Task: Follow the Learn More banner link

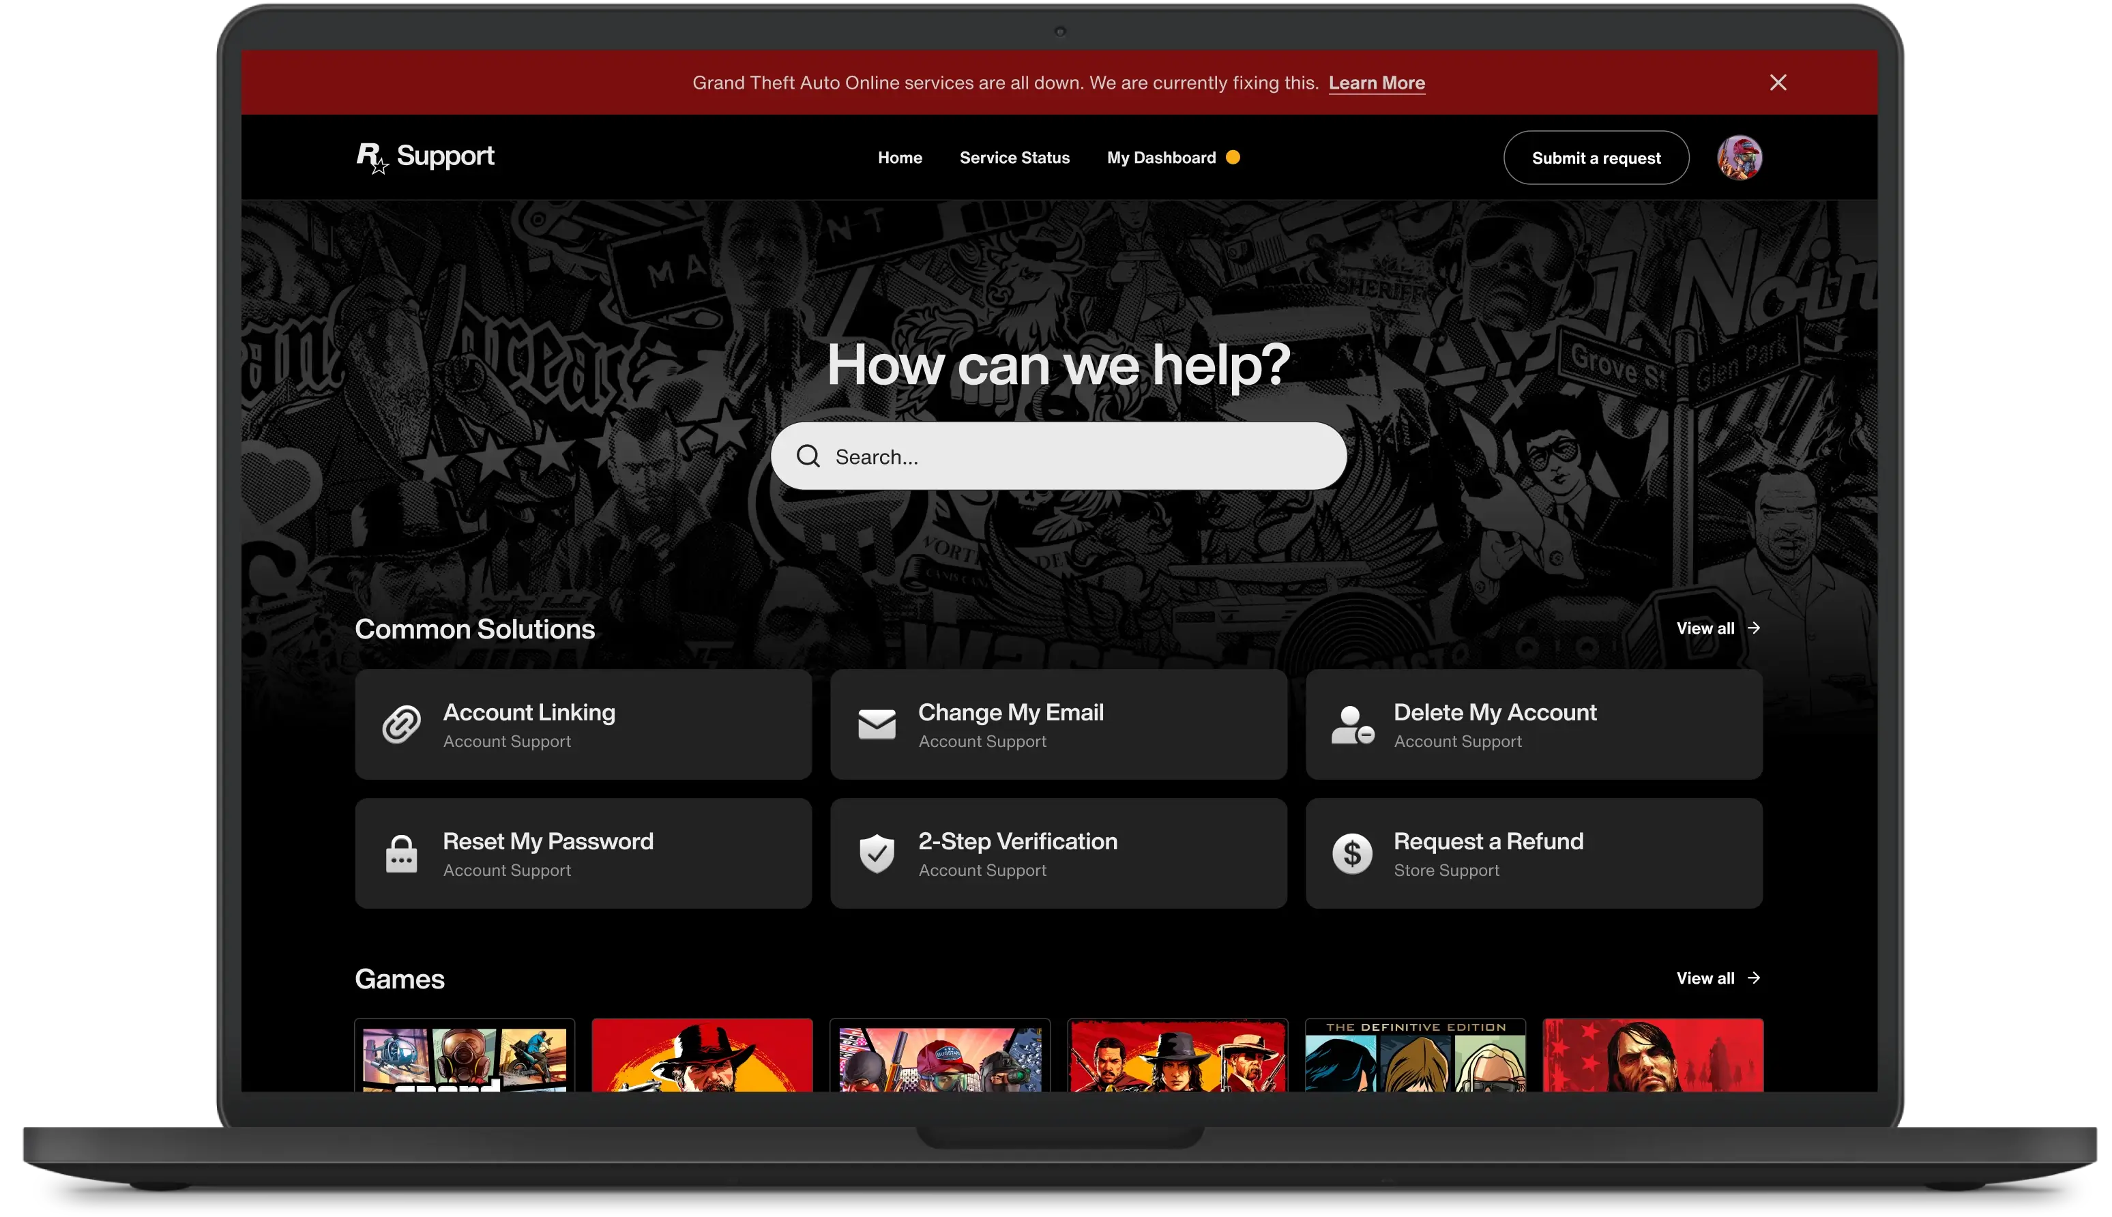Action: click(x=1376, y=83)
